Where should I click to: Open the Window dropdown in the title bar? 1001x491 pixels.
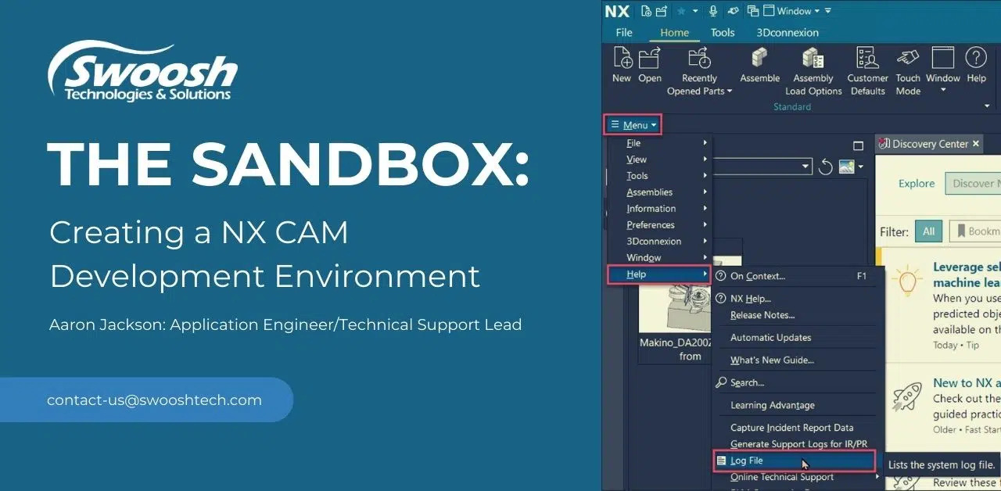coord(791,11)
